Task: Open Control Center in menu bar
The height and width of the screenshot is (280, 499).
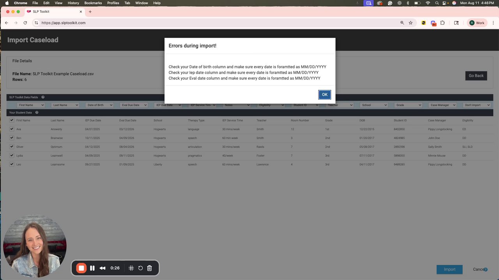Action: 445,3
